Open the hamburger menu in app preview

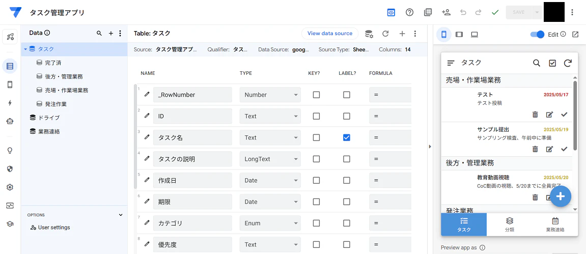point(451,63)
